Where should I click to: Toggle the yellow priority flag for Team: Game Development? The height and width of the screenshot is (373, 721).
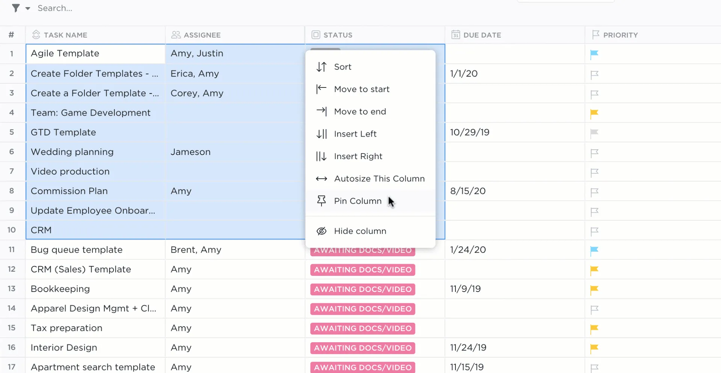point(594,113)
